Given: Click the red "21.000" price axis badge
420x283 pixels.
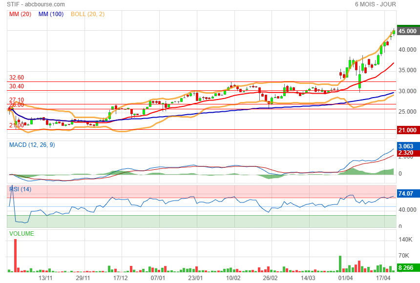Looking at the screenshot, I should (x=408, y=130).
